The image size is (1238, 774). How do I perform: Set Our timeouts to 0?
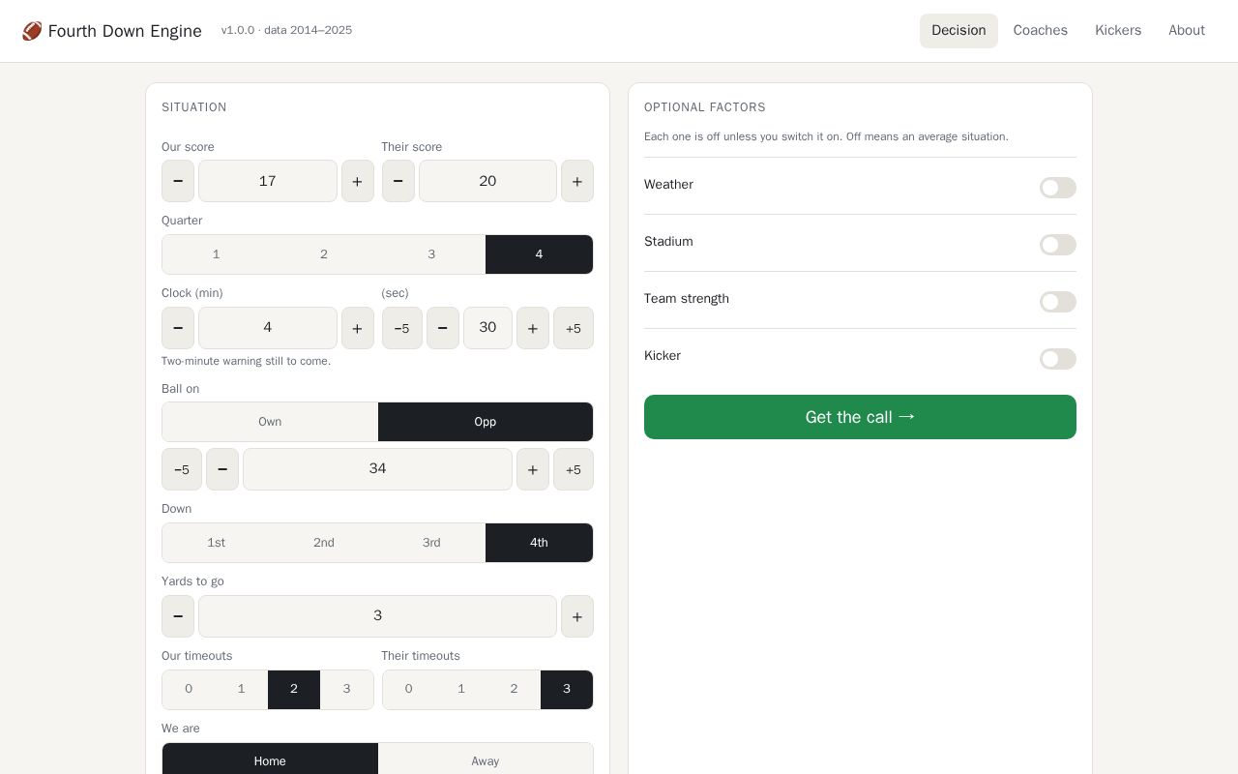pos(189,690)
